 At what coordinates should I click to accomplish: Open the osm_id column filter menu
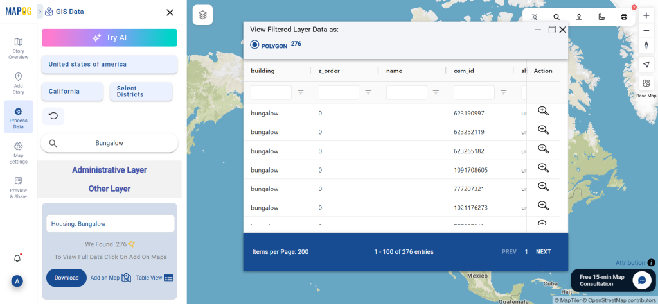tap(504, 92)
